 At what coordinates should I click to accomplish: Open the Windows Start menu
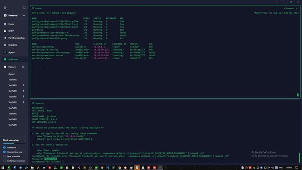pyautogui.click(x=3, y=168)
